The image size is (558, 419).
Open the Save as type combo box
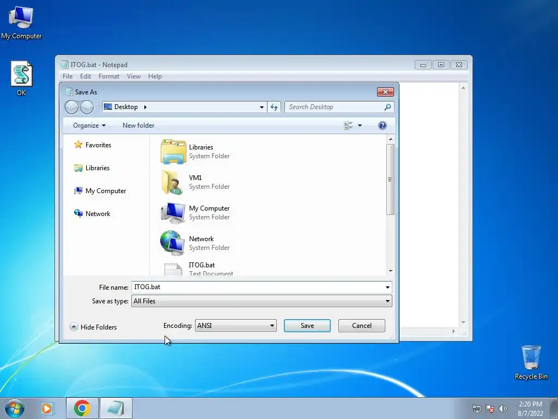262,301
